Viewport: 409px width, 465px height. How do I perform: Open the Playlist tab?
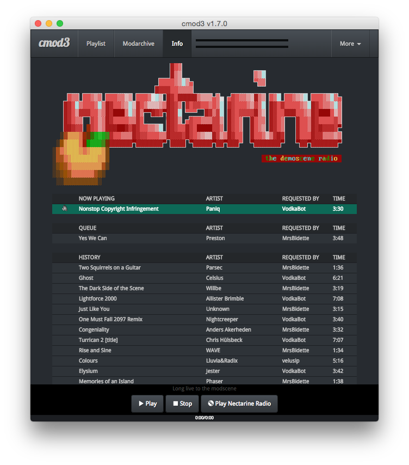[x=96, y=44]
